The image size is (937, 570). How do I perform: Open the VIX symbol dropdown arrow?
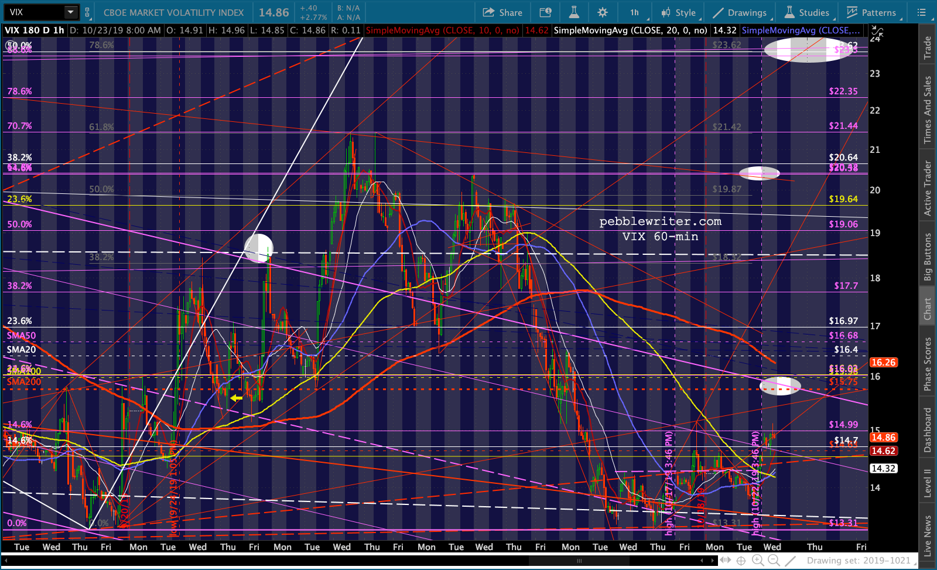tap(71, 12)
